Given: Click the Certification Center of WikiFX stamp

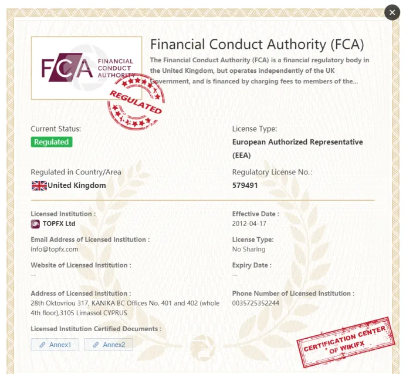Looking at the screenshot, I should click(x=346, y=342).
